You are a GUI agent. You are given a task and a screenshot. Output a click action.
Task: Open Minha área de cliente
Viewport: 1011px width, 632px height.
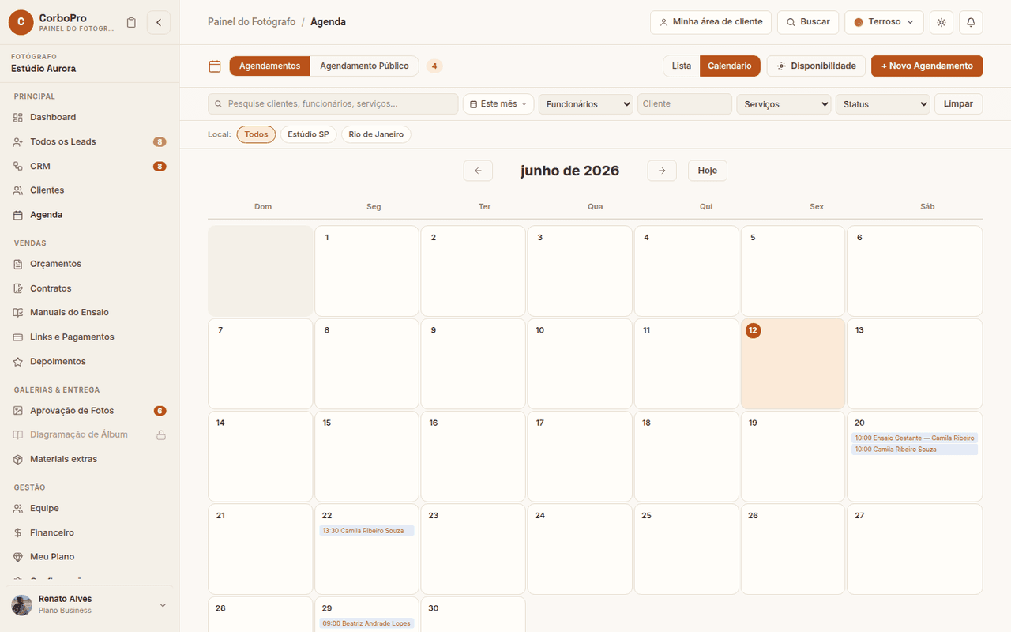(711, 22)
